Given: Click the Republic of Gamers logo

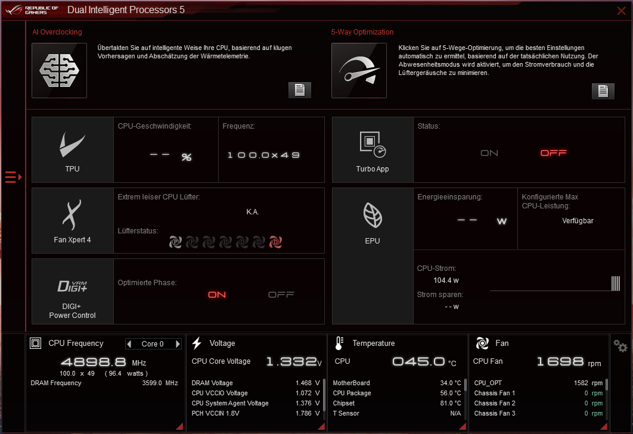Looking at the screenshot, I should tap(32, 10).
